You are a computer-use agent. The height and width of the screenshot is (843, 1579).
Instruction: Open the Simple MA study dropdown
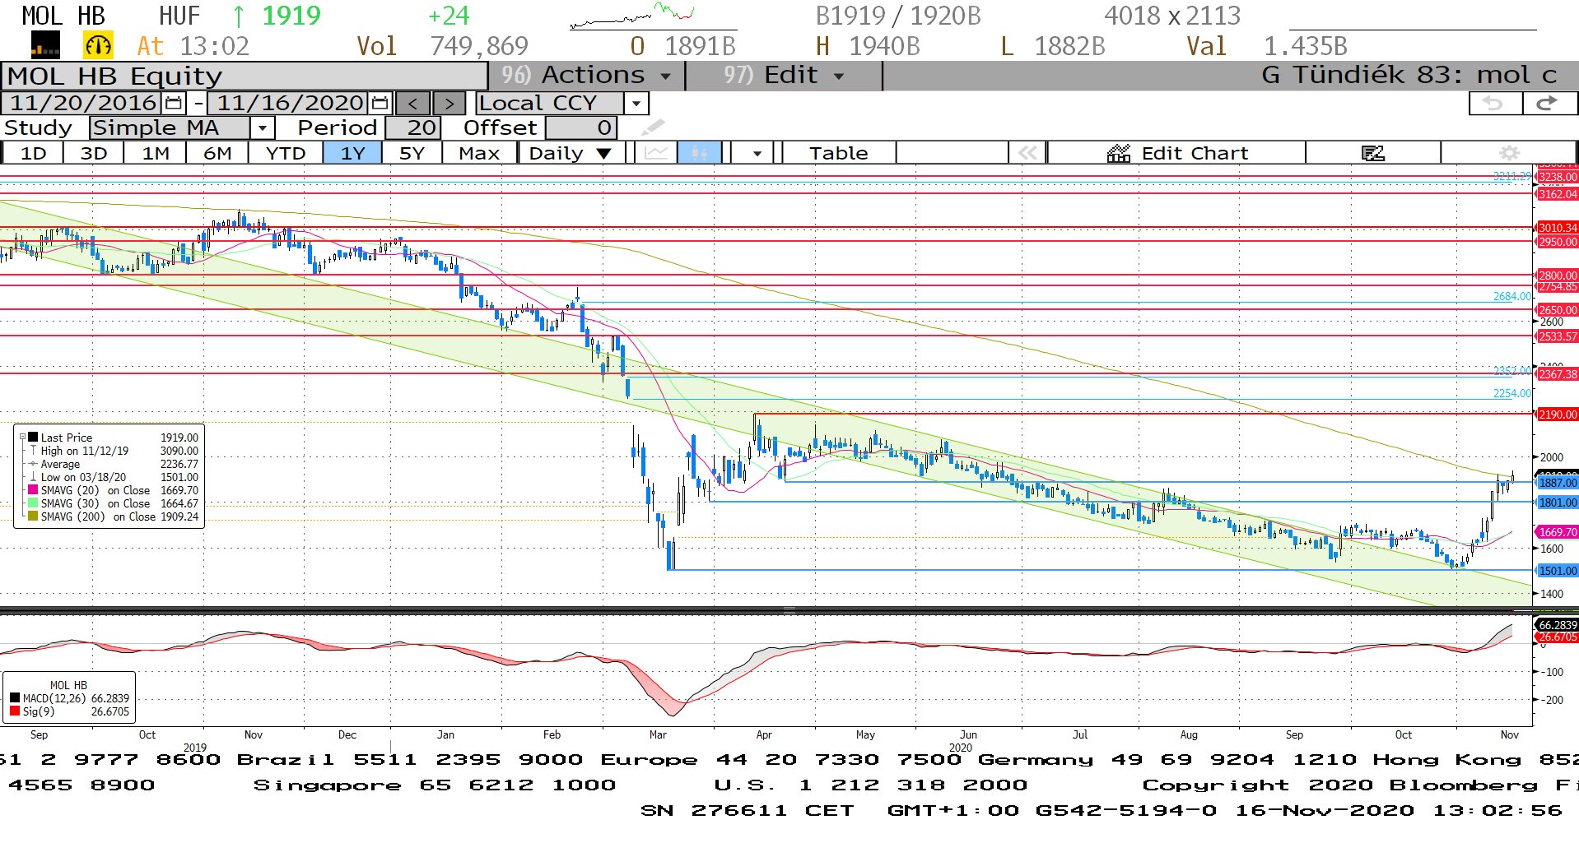click(262, 128)
